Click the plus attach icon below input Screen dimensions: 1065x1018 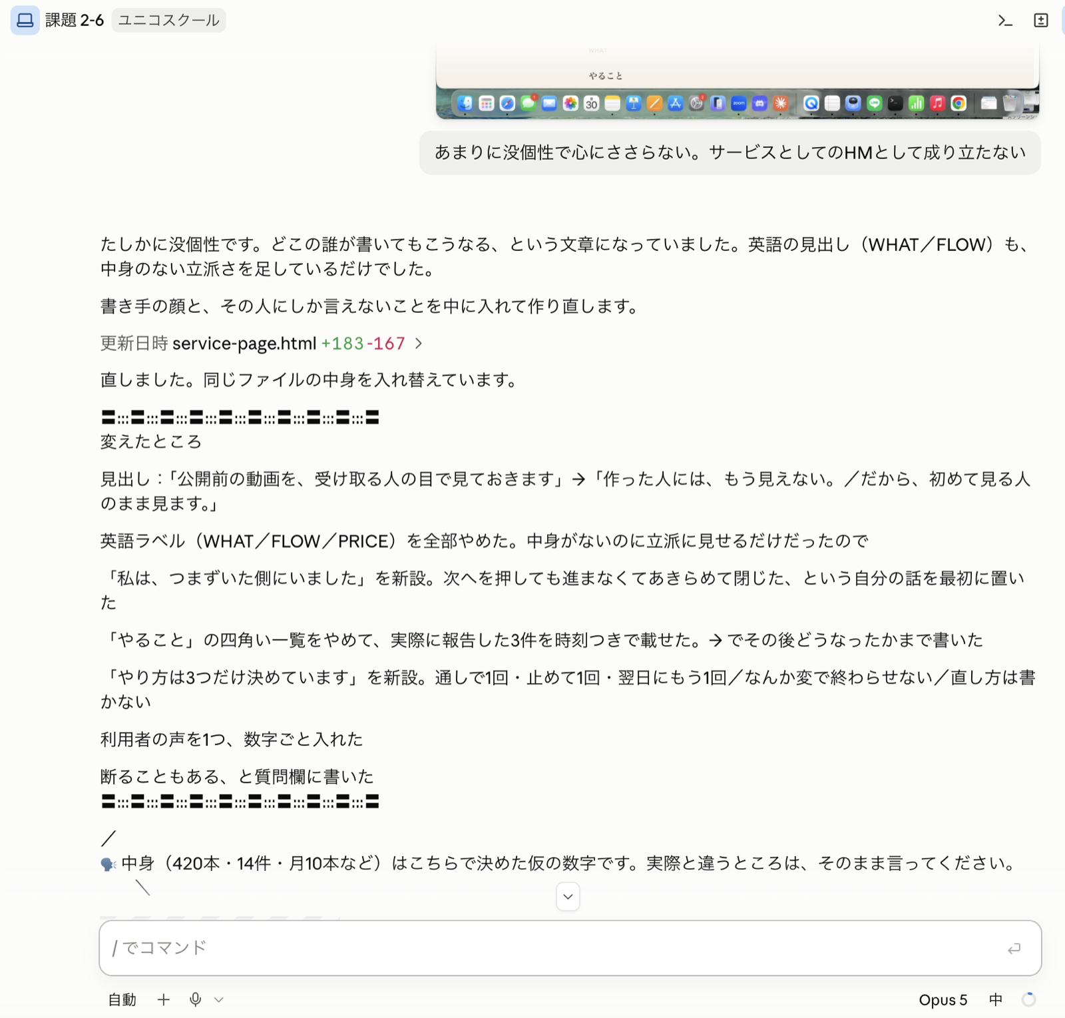click(164, 999)
